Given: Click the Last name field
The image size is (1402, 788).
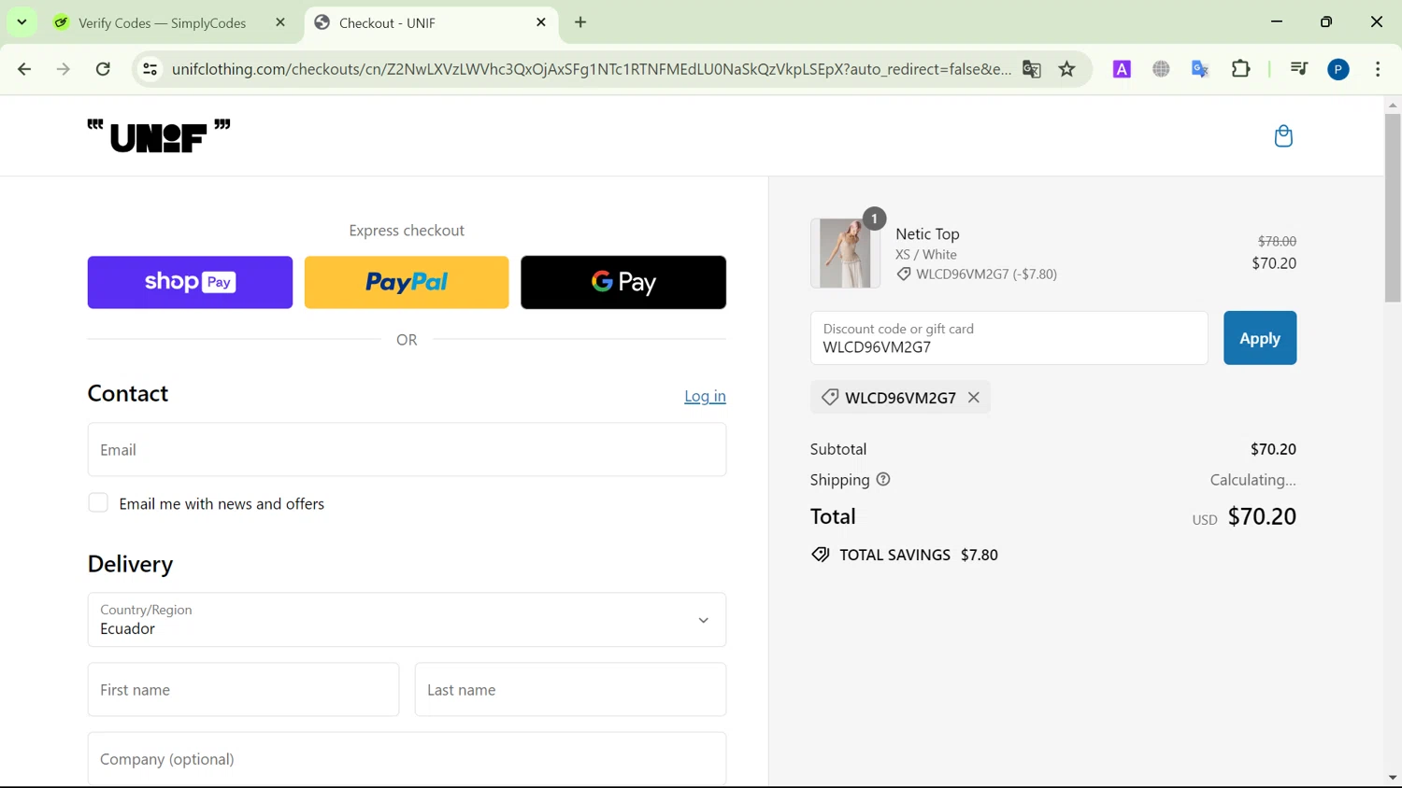Looking at the screenshot, I should tap(570, 690).
